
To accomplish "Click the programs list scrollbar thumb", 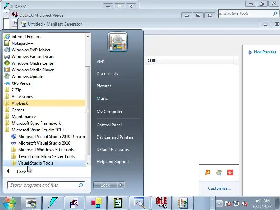I will (x=87, y=111).
